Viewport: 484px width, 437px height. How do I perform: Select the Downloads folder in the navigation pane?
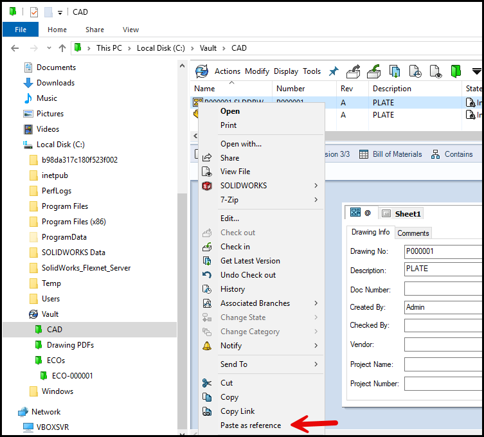tap(55, 83)
